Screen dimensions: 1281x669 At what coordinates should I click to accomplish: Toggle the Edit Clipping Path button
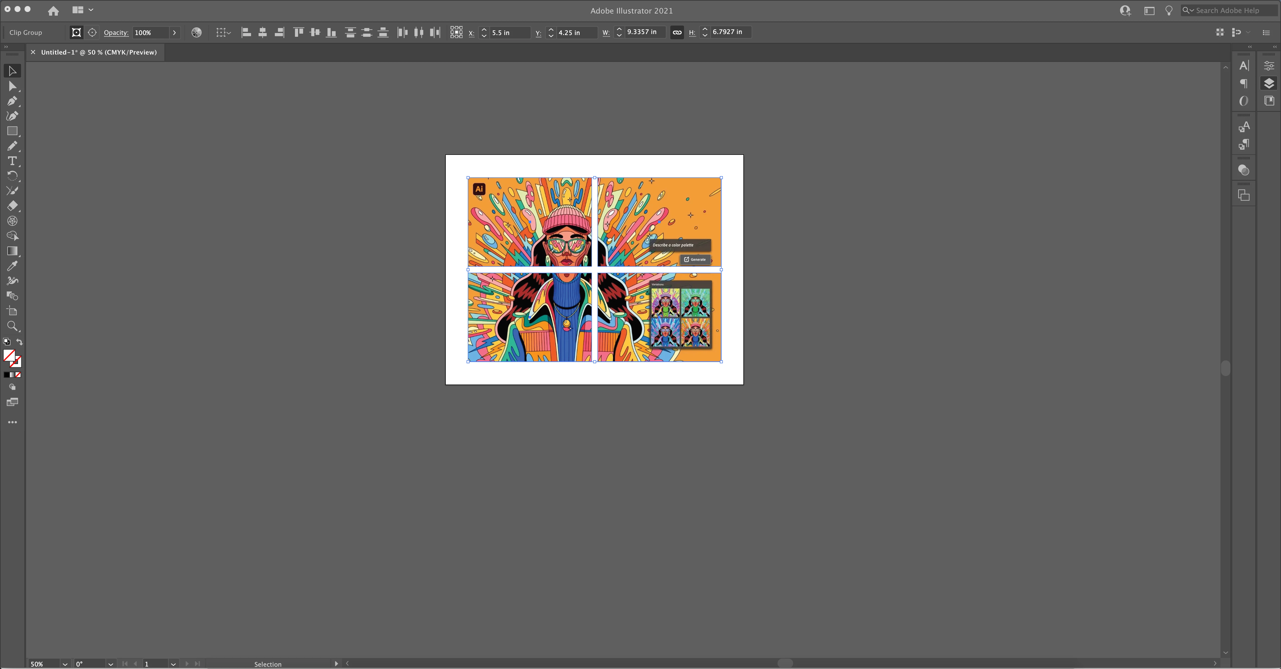(x=76, y=32)
